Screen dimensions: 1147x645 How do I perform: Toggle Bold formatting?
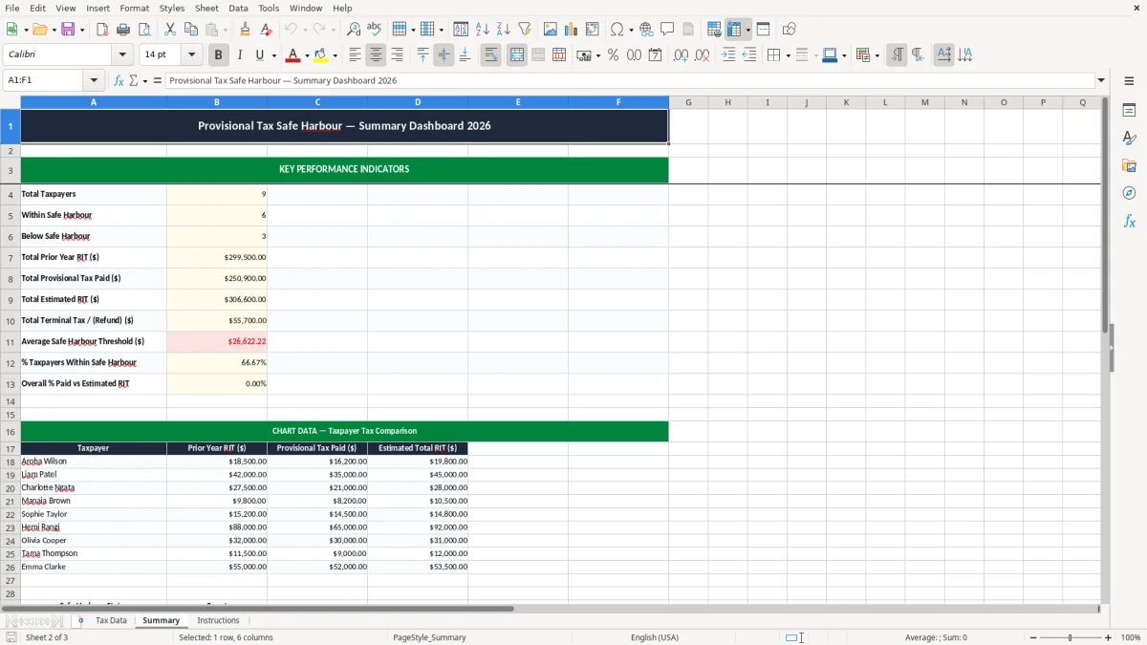pos(219,55)
